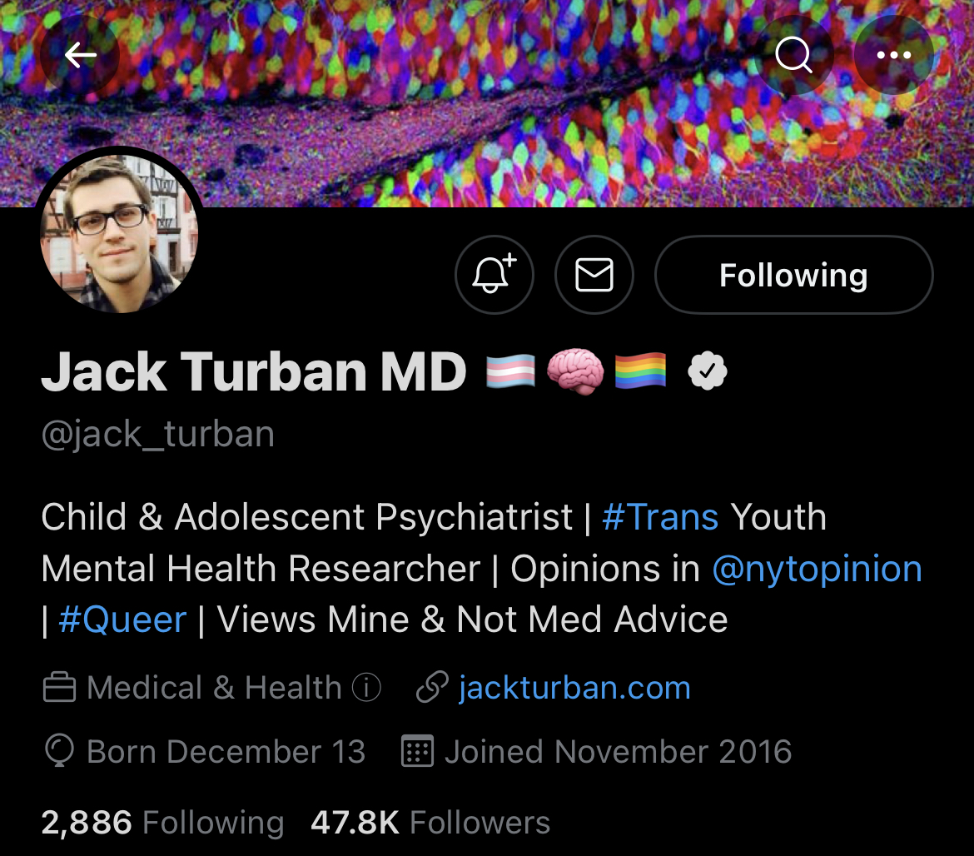Image resolution: width=974 pixels, height=856 pixels.
Task: Toggle the Following button
Action: pos(794,275)
